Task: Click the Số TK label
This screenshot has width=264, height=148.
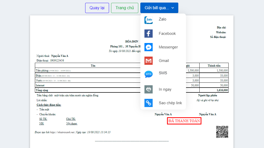Action: point(43,119)
